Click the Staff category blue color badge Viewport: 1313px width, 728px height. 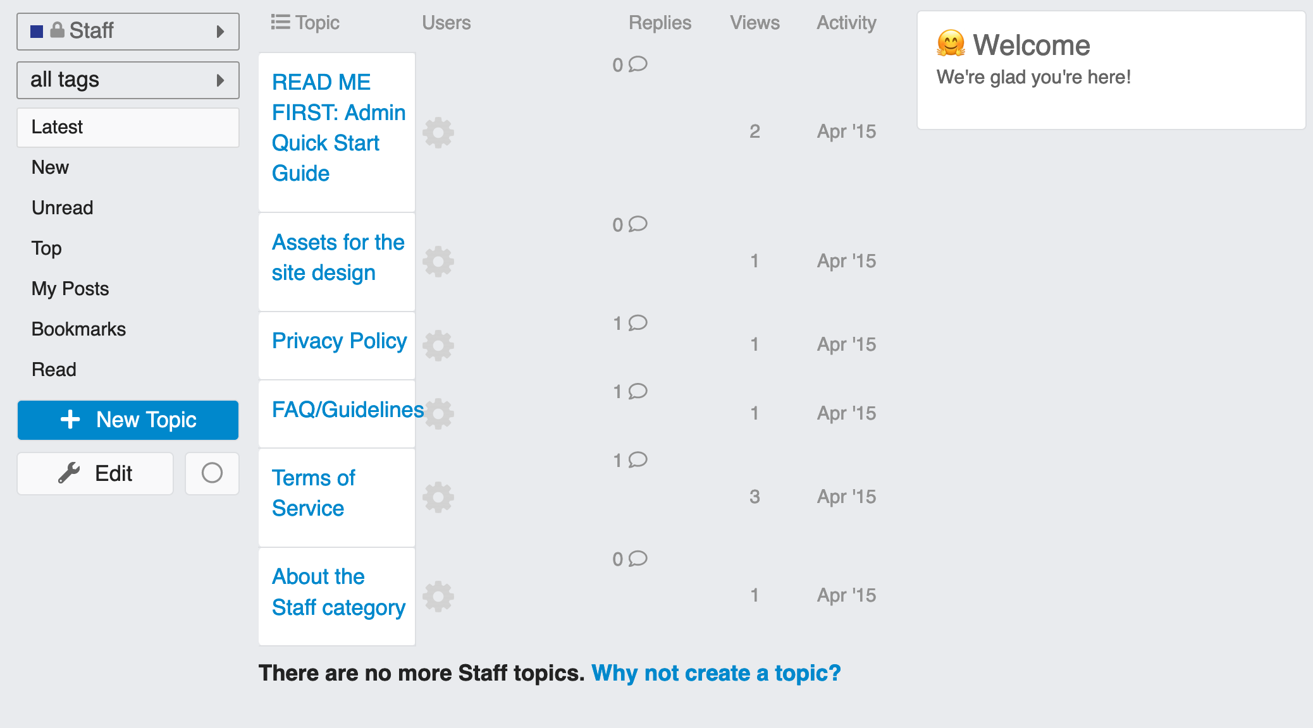click(37, 31)
